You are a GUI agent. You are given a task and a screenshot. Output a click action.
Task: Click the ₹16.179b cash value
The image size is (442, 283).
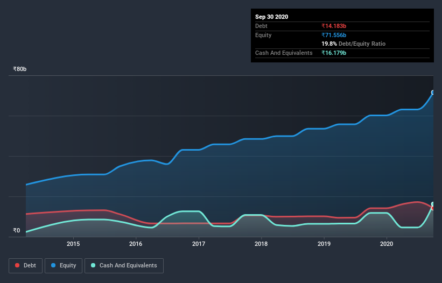pyautogui.click(x=334, y=53)
